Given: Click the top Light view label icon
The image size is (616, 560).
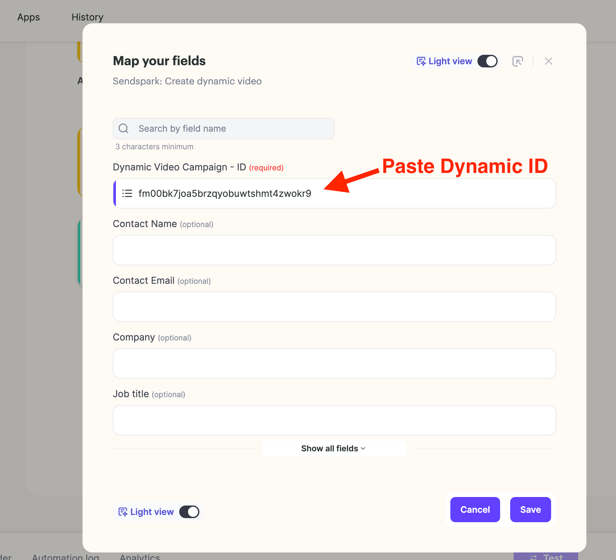Looking at the screenshot, I should pos(421,61).
